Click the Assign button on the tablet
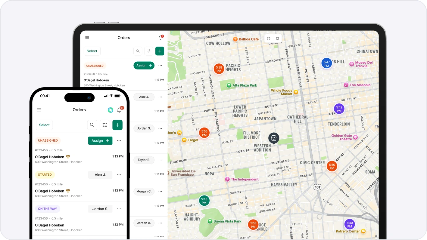The width and height of the screenshot is (427, 240). (x=144, y=66)
